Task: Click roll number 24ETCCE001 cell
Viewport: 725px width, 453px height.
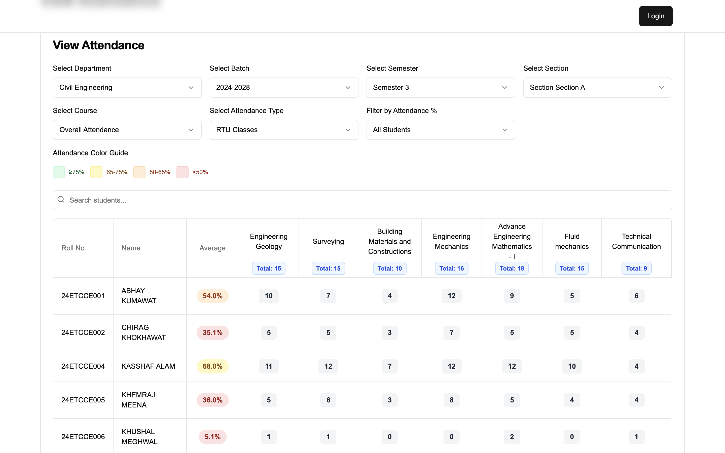Action: pyautogui.click(x=83, y=296)
